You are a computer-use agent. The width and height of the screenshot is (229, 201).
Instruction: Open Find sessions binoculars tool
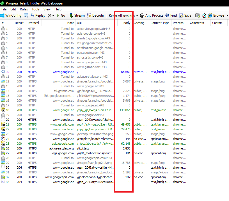[x=171, y=15]
